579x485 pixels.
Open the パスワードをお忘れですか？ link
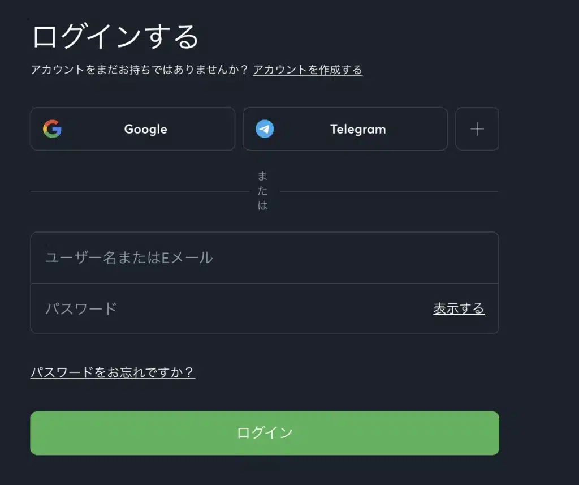(x=113, y=372)
